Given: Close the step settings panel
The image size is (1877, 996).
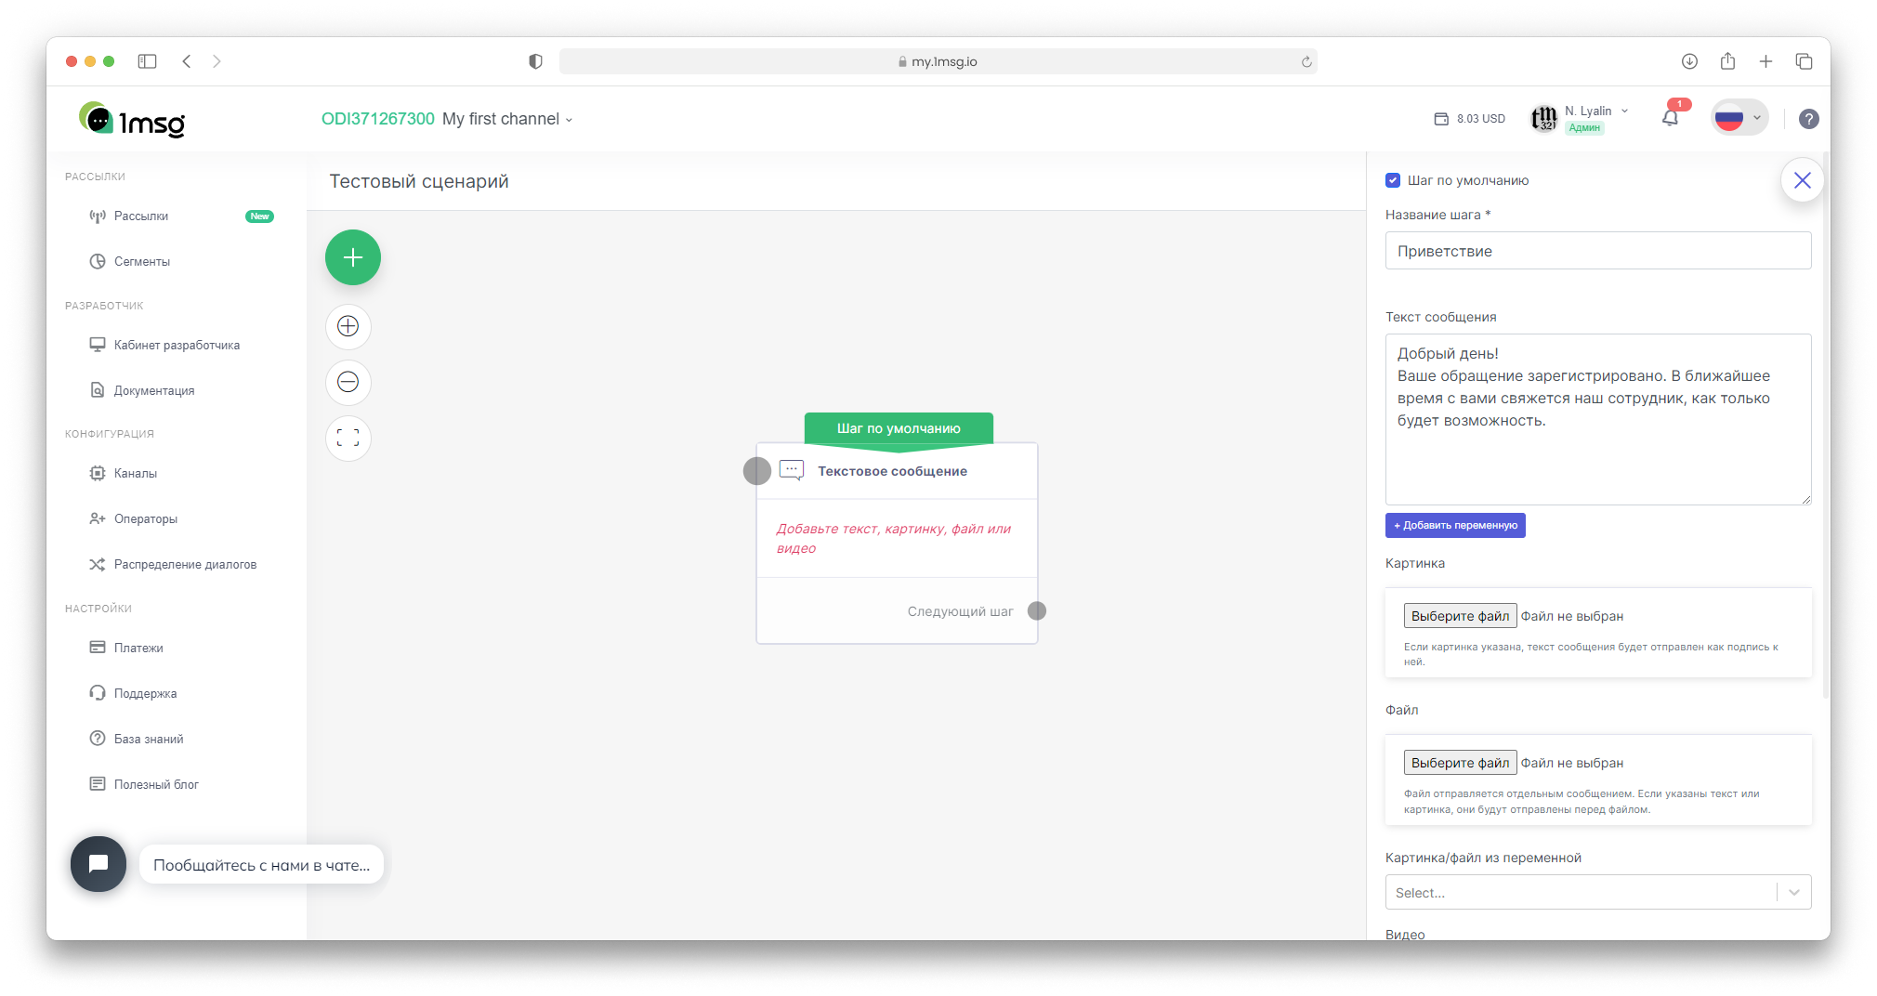Looking at the screenshot, I should pyautogui.click(x=1802, y=180).
